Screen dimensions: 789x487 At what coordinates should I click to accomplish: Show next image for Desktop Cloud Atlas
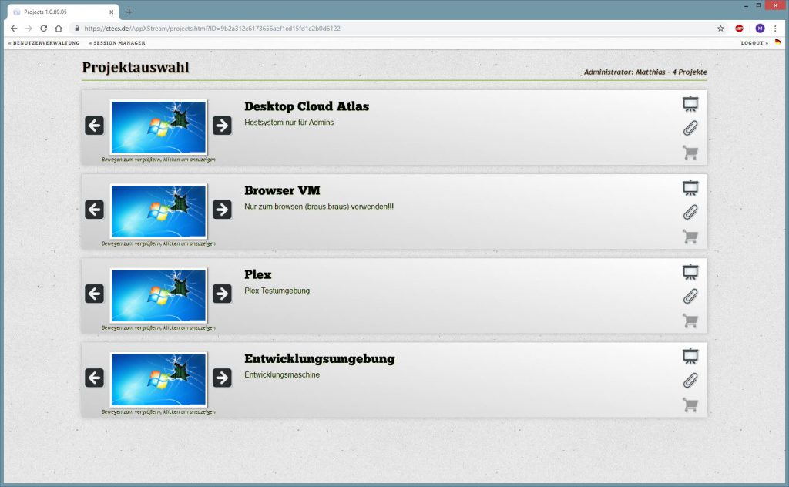(x=222, y=125)
